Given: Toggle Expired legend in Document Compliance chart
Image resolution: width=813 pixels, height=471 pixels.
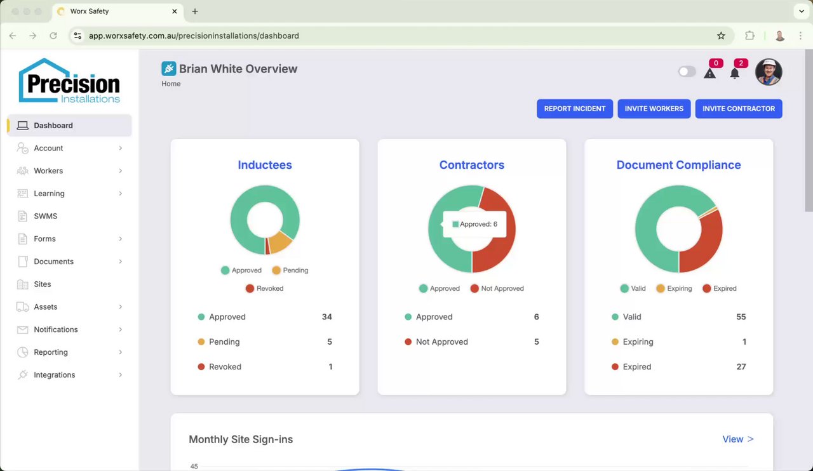Looking at the screenshot, I should coord(720,288).
